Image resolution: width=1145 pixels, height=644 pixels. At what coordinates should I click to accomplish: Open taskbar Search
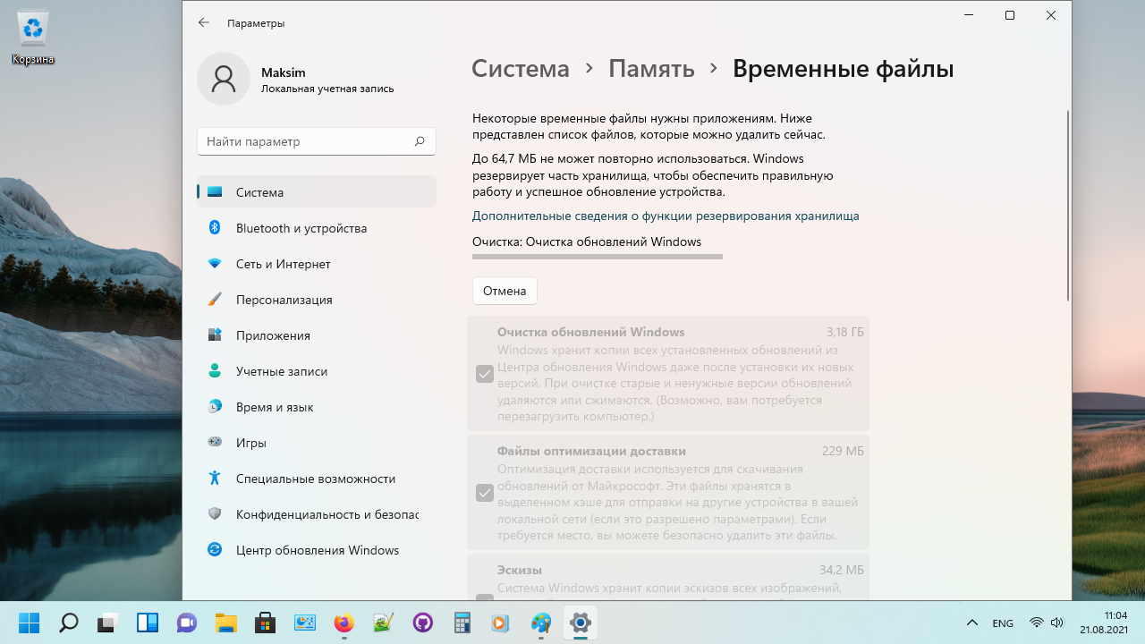coord(69,623)
